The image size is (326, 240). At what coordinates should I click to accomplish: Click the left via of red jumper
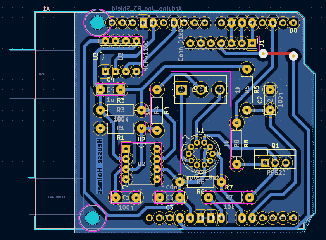pos(263,54)
